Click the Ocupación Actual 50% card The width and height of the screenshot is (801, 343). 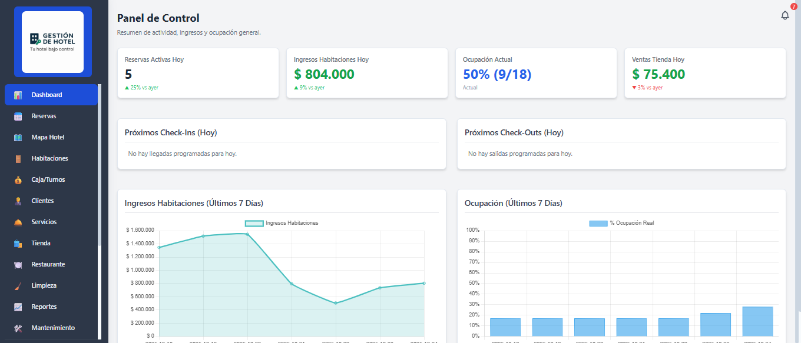pos(536,73)
